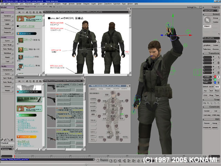
Task: Switch to HAND tab in synoptic window
Action: click(x=108, y=89)
